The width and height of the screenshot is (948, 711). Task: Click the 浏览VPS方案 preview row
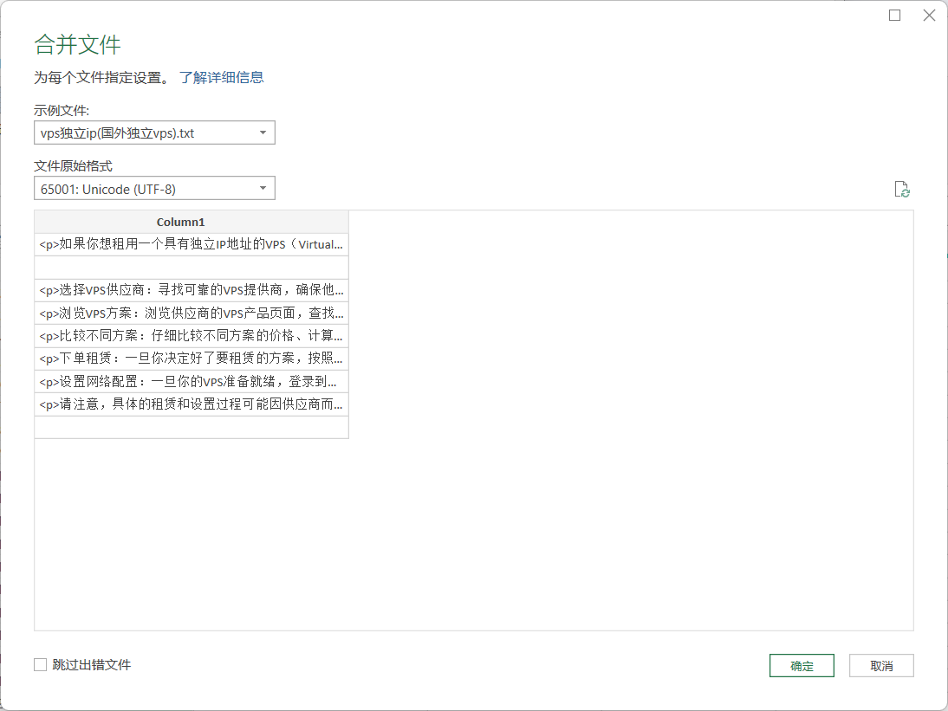192,313
